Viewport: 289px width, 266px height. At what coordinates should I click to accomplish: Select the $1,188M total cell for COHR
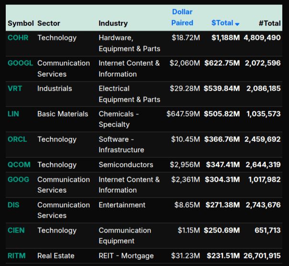tap(225, 38)
